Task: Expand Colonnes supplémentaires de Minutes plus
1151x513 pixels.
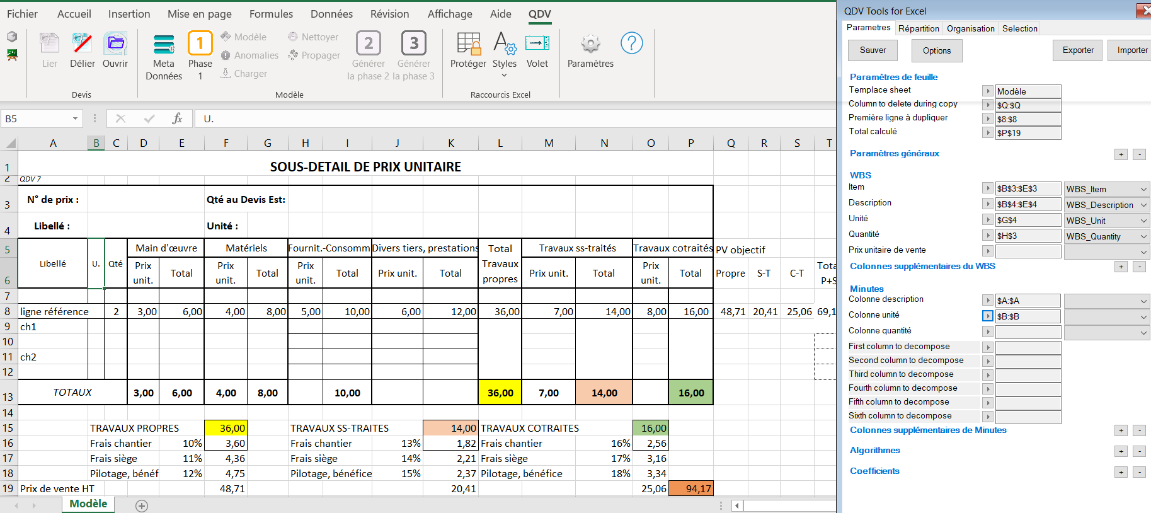Action: [1121, 430]
